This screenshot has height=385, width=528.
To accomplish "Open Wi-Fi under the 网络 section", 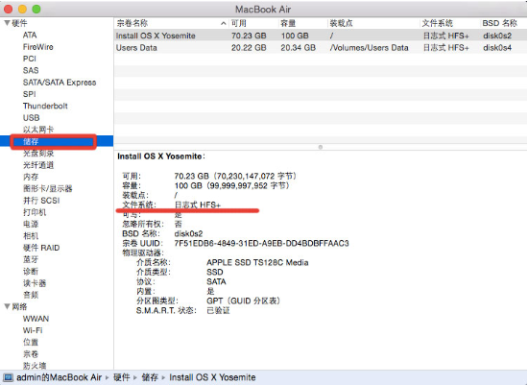I will pos(33,330).
